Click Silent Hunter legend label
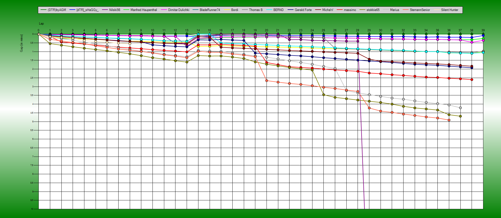Viewport: 501px width, 218px height. tap(449, 10)
